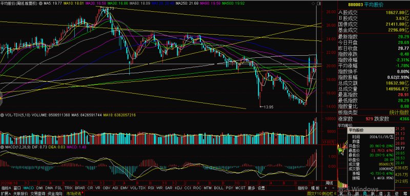410x196 pixels.
Task: Click 更多 to show more indicators
Action: [x=251, y=188]
